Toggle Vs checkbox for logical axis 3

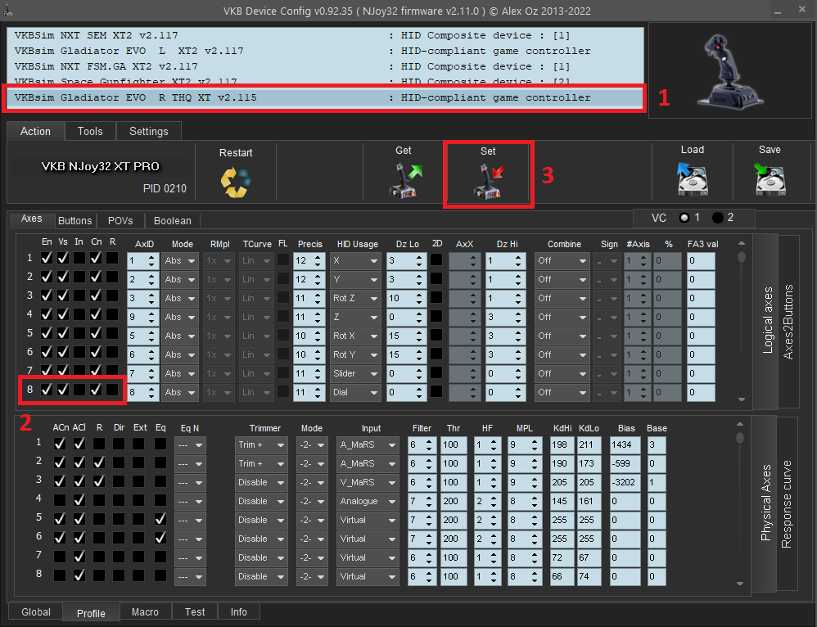[x=63, y=295]
